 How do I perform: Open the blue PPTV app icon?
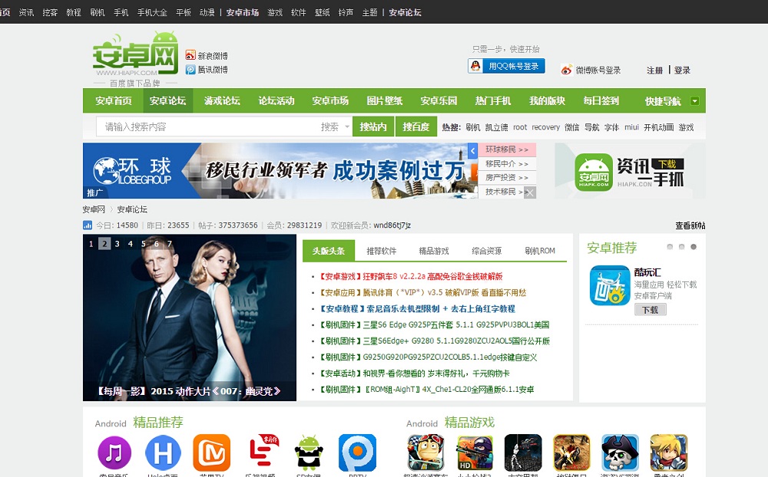tap(358, 452)
